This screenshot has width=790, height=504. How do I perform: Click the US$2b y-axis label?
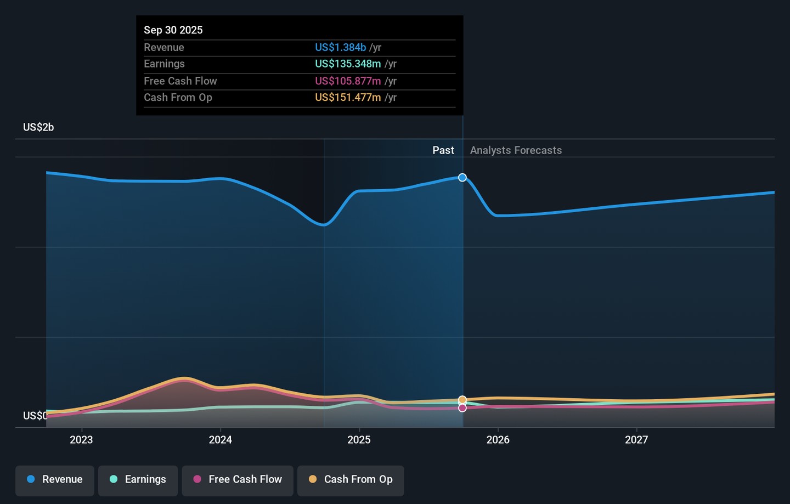pyautogui.click(x=38, y=127)
